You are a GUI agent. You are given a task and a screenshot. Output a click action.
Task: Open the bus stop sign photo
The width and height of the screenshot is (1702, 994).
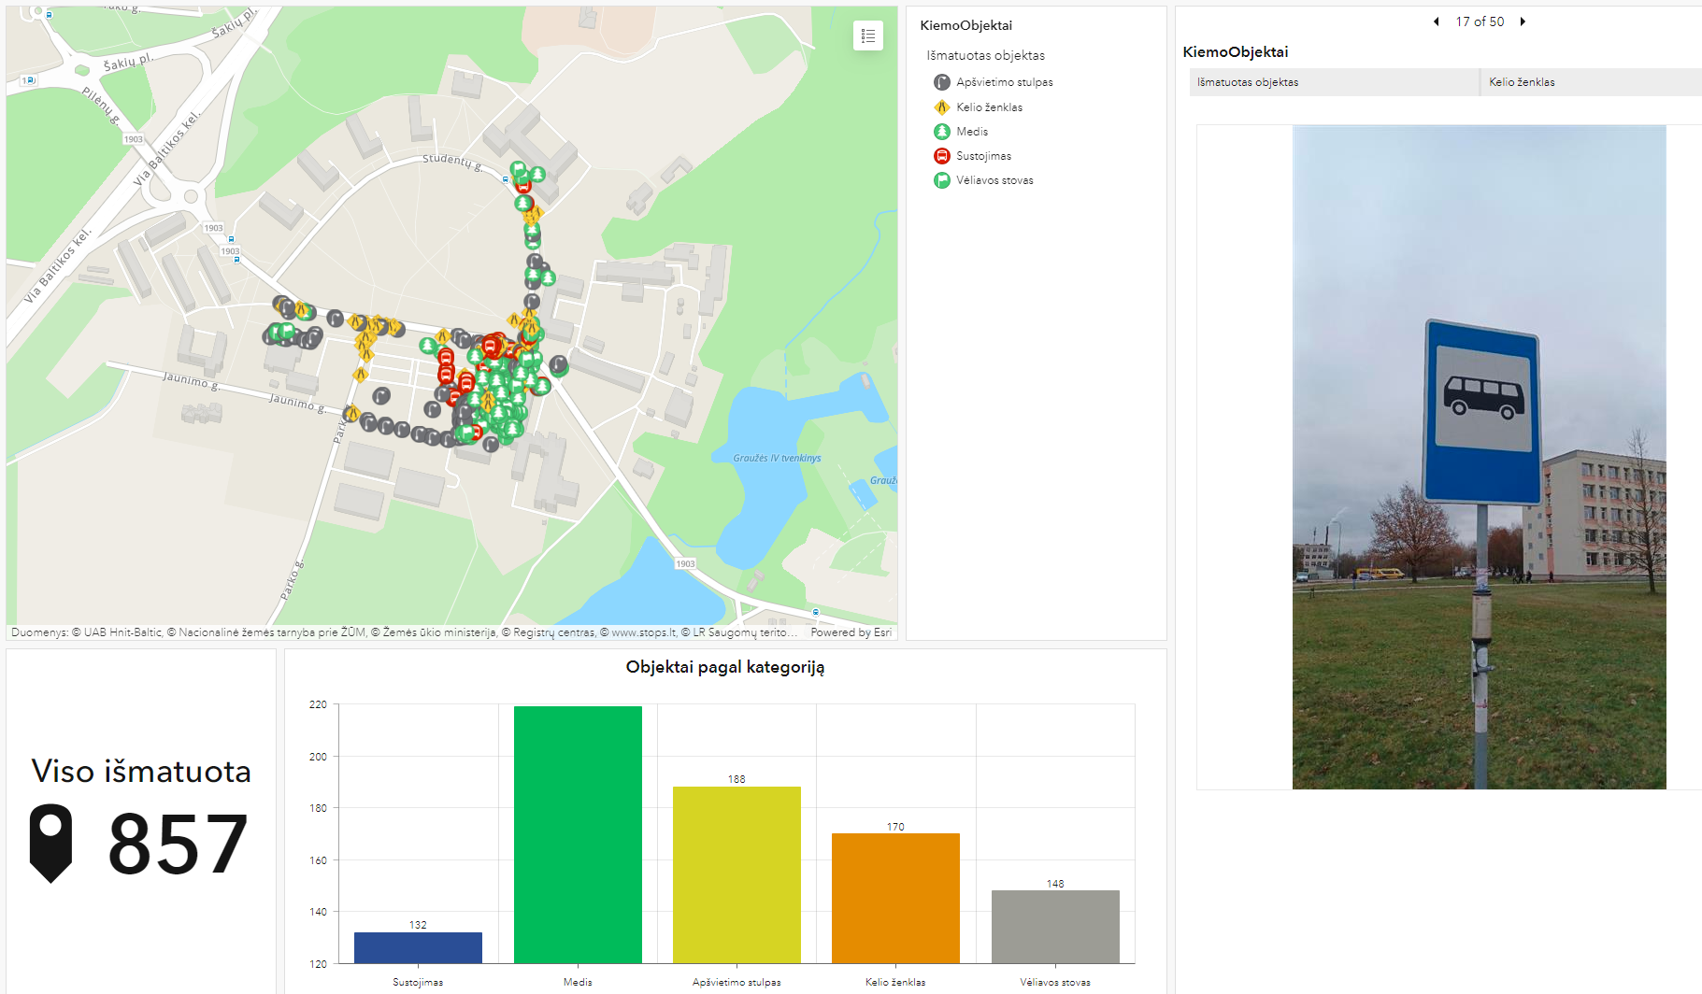1479,457
